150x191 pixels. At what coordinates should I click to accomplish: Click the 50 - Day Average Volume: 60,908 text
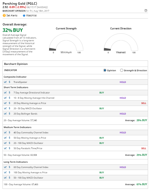20,155
